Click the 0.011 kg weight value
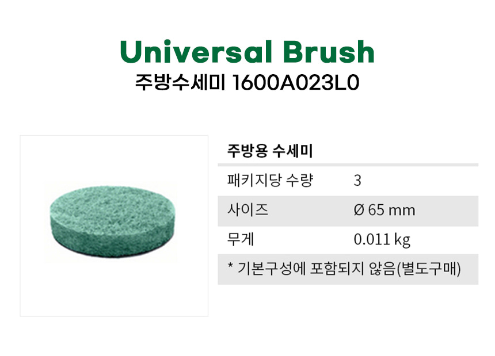 click(x=382, y=240)
